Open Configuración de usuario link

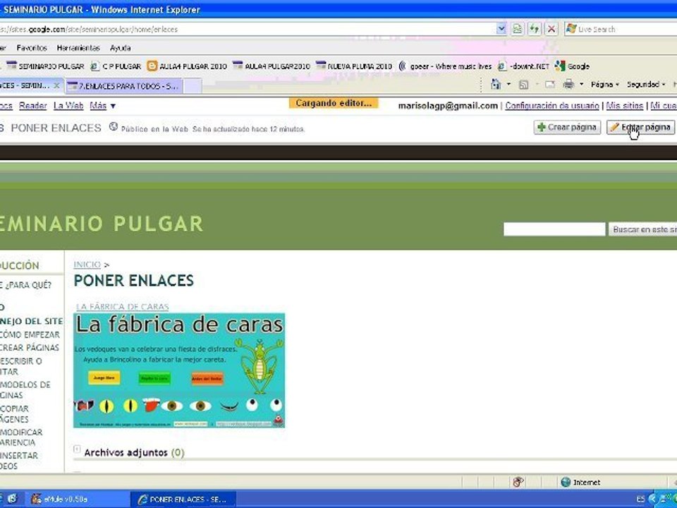[x=551, y=106]
